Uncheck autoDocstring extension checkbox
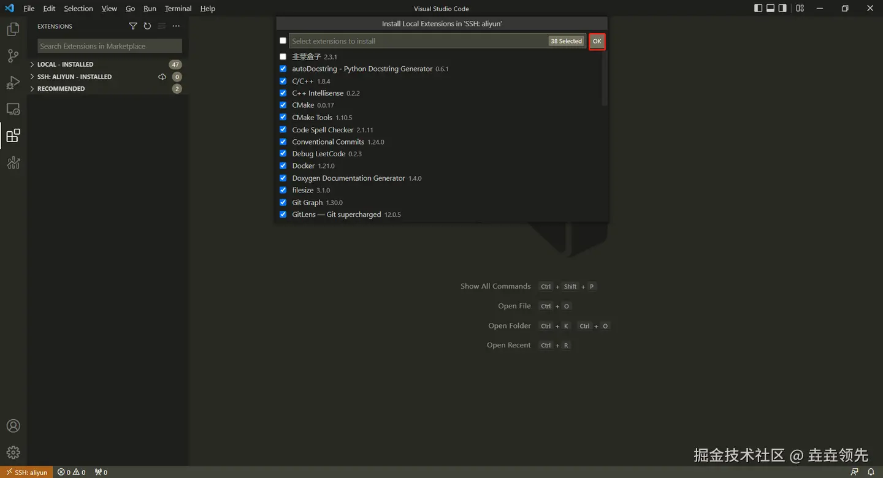 (283, 69)
